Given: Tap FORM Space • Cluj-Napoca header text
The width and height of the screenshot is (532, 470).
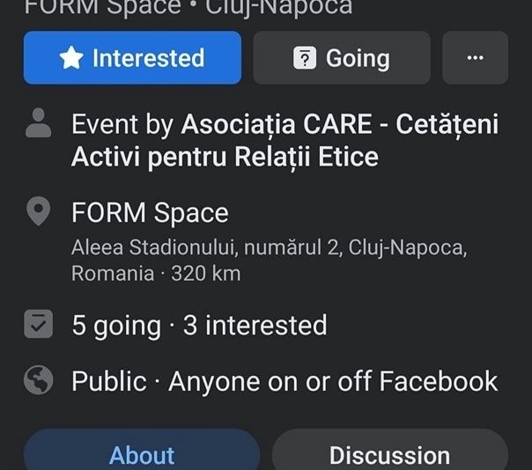Looking at the screenshot, I should click(x=188, y=7).
